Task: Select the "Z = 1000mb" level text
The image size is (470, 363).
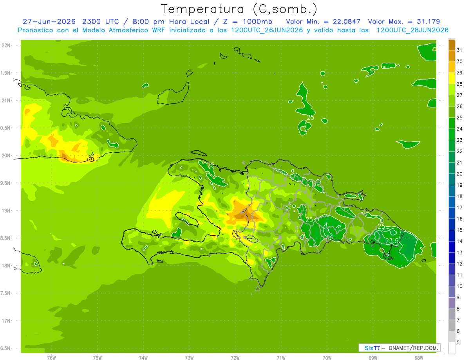Action: (x=248, y=22)
